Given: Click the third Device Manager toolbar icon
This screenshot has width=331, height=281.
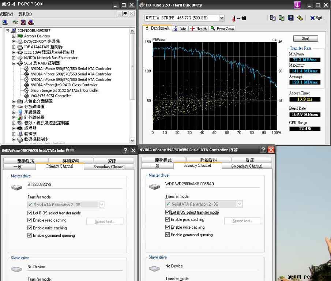Looking at the screenshot, I should pos(23,22).
